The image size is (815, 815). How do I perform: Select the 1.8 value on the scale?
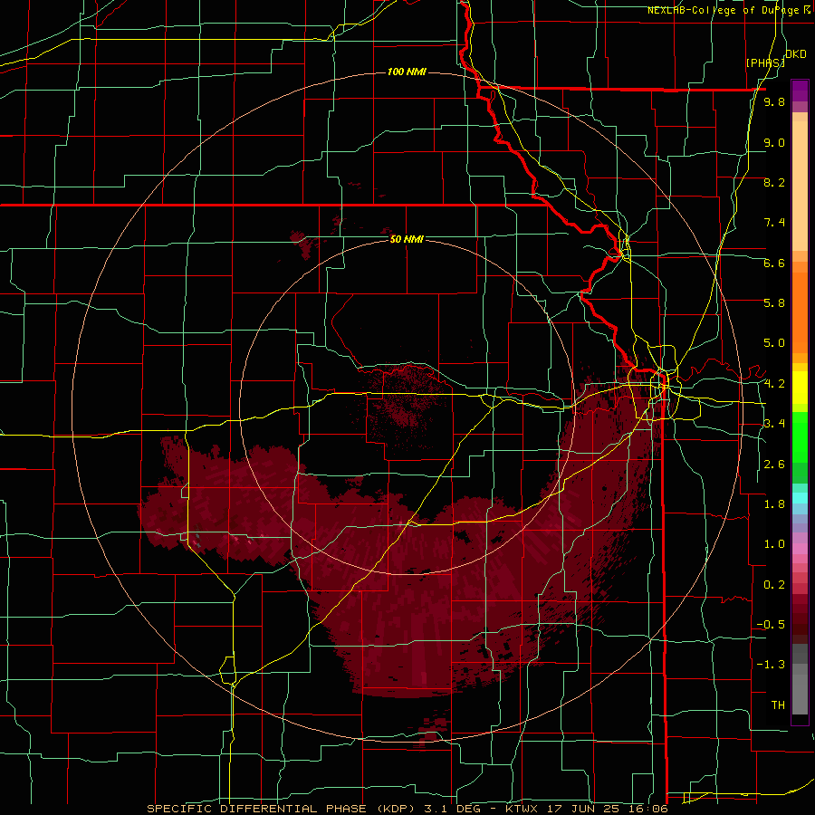point(774,504)
